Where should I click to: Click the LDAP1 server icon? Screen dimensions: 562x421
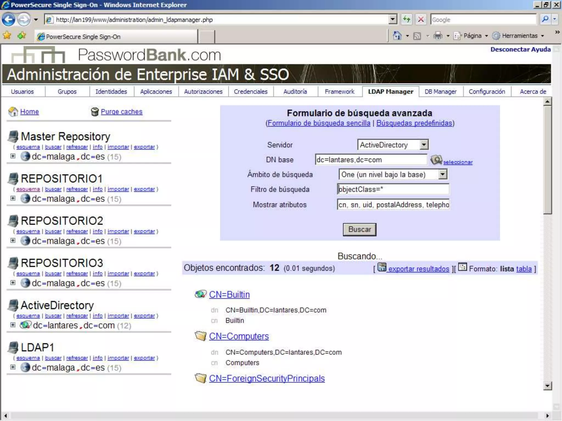click(13, 347)
